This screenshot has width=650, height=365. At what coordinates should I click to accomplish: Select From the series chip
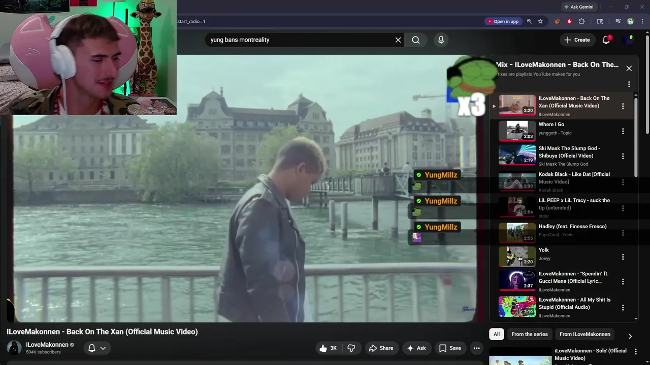[x=530, y=334]
